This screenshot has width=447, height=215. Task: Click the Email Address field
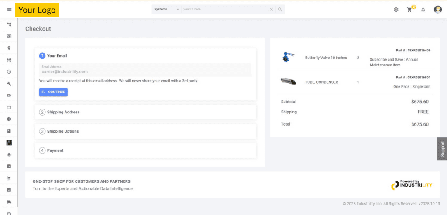click(x=145, y=71)
